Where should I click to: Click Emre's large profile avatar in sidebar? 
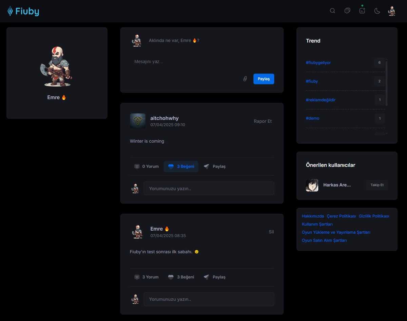[x=56, y=66]
